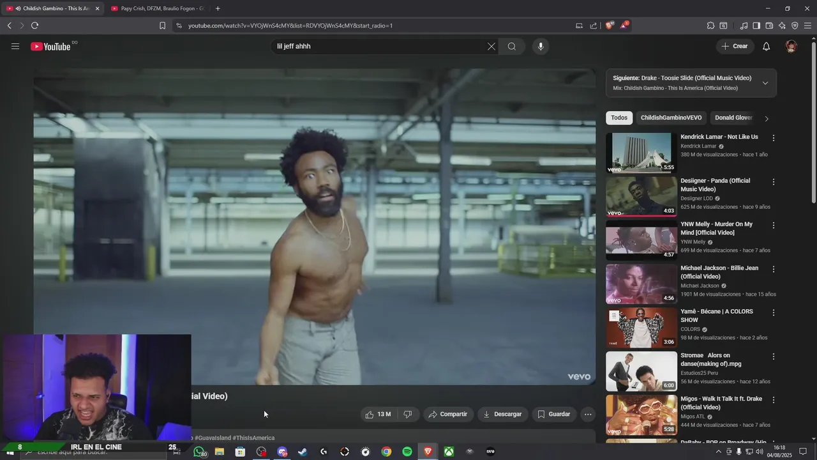Open Brave Shields lion icon
817x460 pixels.
click(x=610, y=26)
